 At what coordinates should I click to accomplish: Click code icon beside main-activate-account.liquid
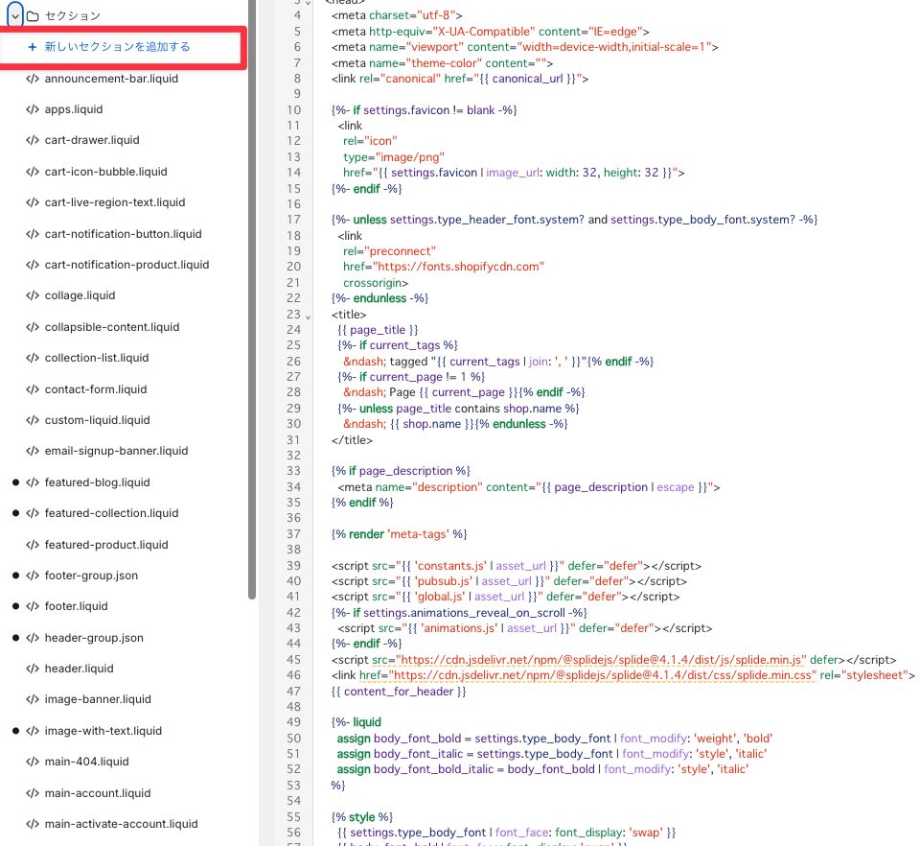(x=33, y=824)
